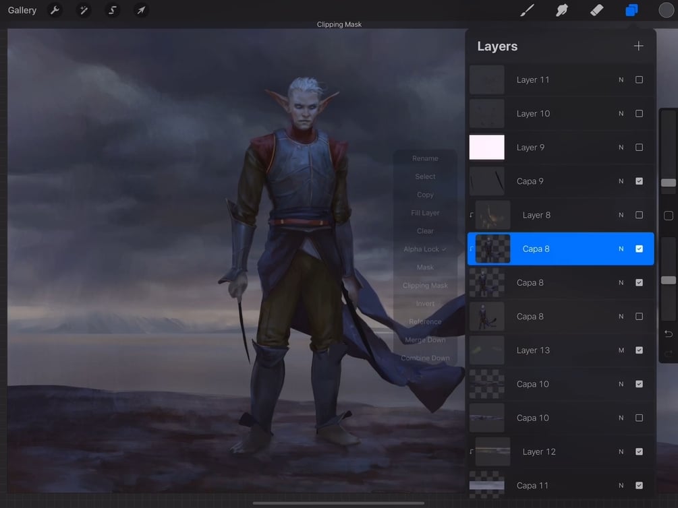
Task: Click the "Layers" panel heading
Action: tap(497, 46)
